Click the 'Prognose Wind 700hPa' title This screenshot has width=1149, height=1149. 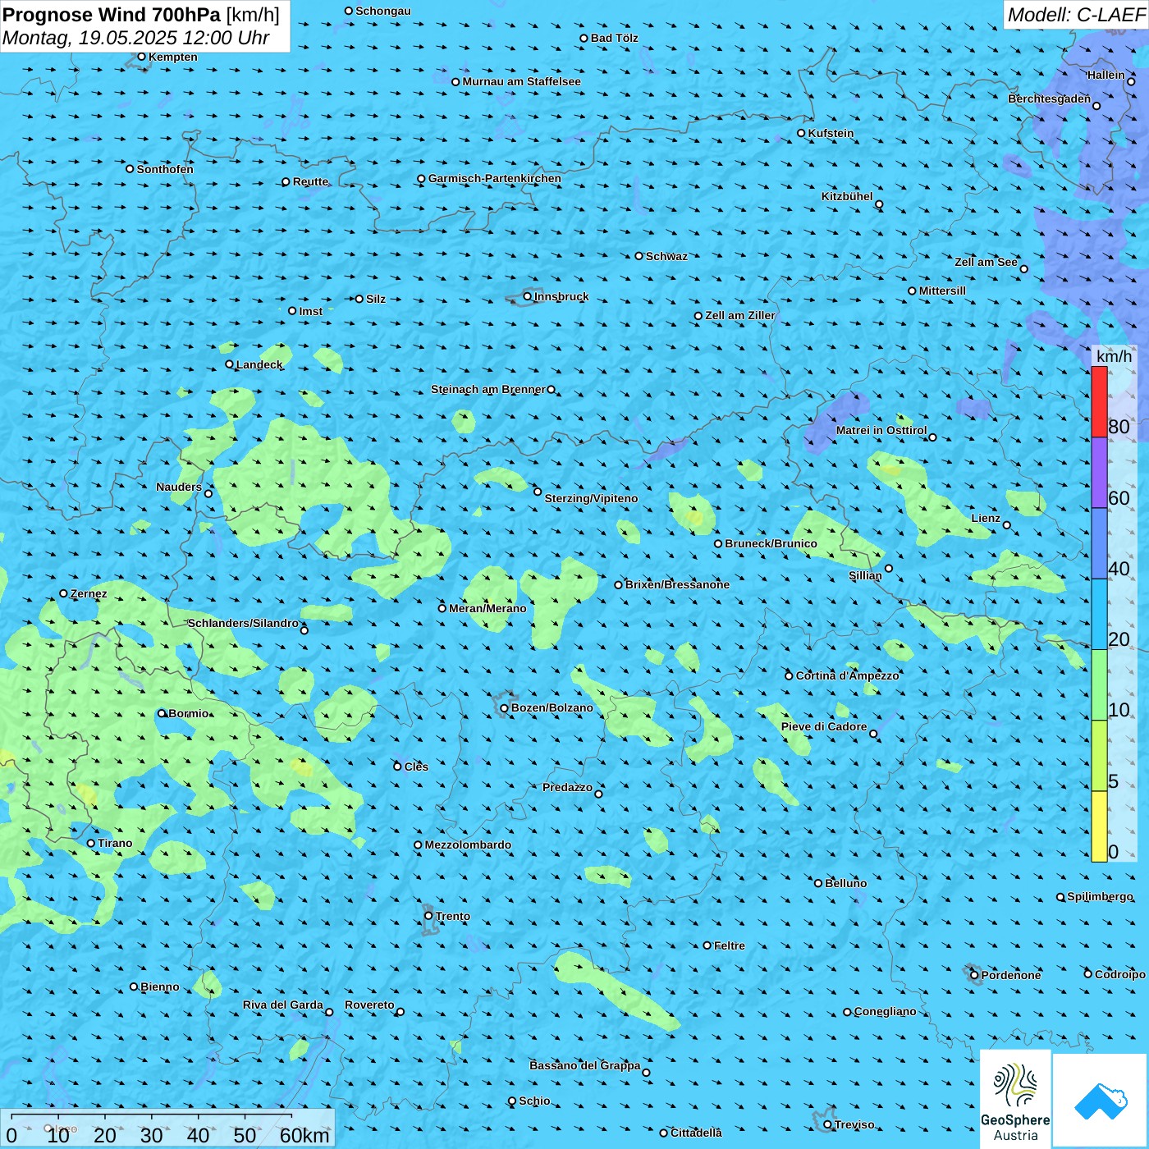[112, 15]
